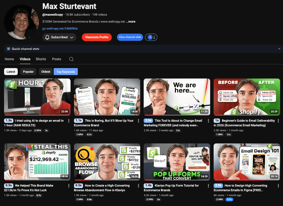Switch to the Home tab

click(9, 59)
